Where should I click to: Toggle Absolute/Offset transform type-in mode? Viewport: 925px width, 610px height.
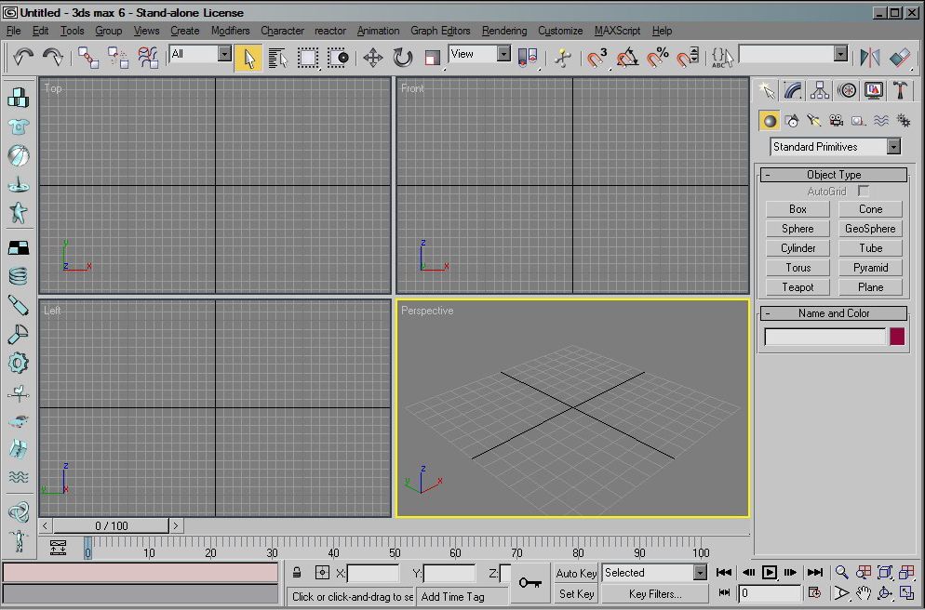click(x=322, y=572)
